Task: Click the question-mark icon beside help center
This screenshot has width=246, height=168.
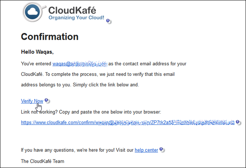Action: [x=162, y=150]
